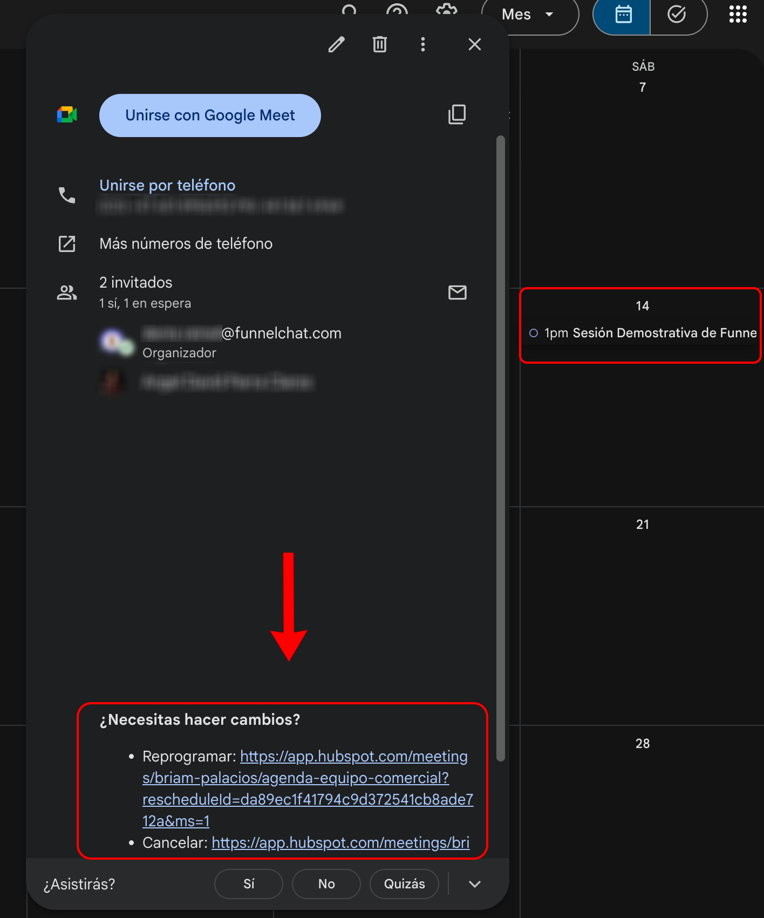Answer Quizás to attendance
Viewport: 764px width, 918px height.
click(x=404, y=884)
